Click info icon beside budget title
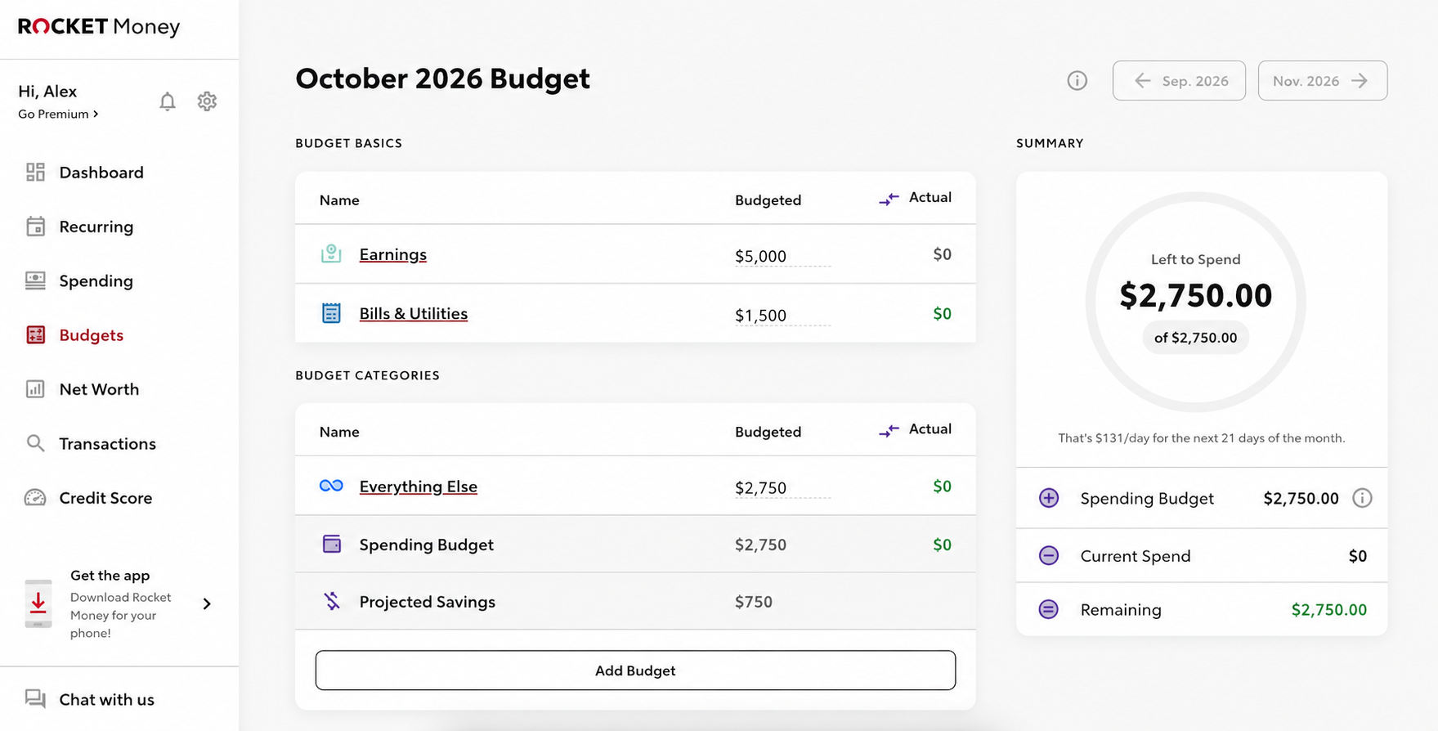 pos(1077,81)
